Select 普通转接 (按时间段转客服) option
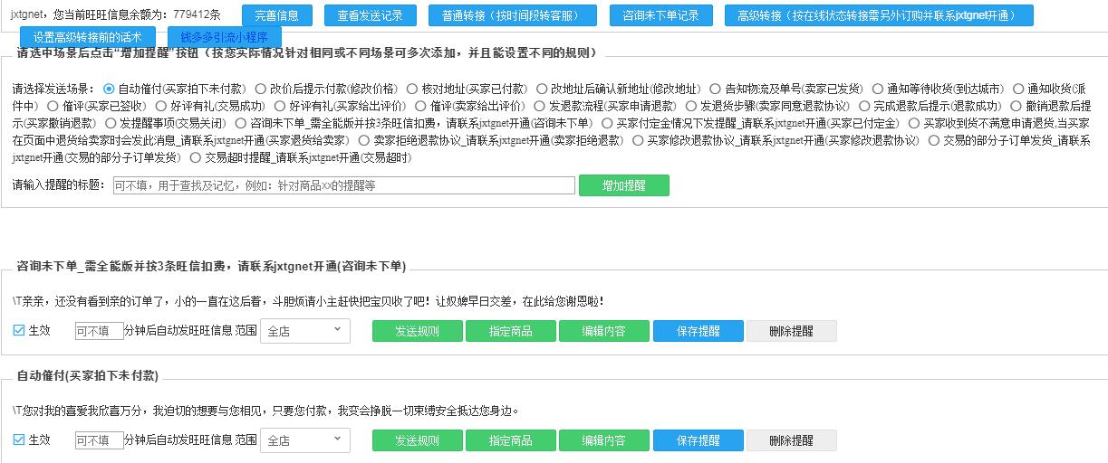This screenshot has width=1108, height=463. tap(513, 15)
